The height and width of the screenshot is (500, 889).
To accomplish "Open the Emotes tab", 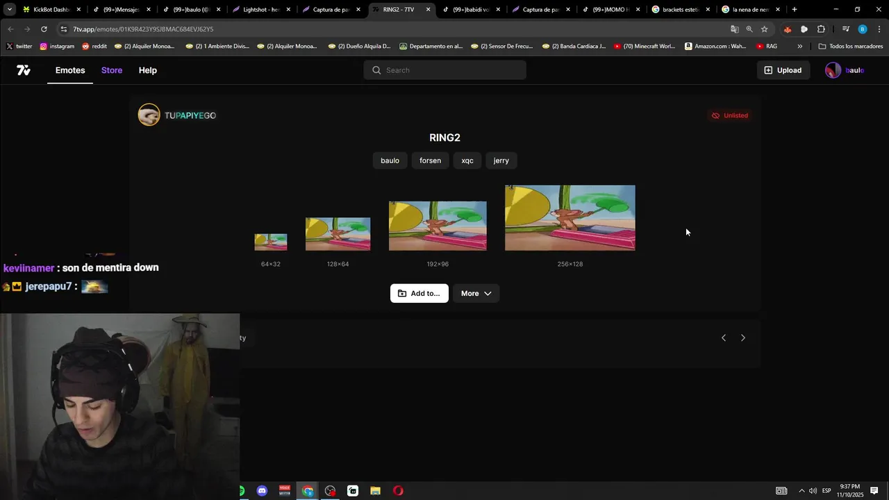I will pos(70,70).
